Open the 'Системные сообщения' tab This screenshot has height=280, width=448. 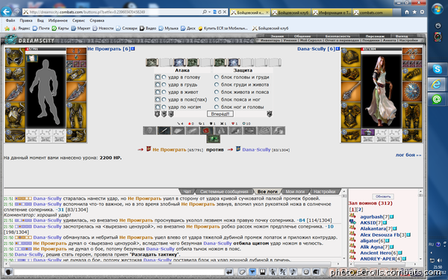(x=224, y=191)
